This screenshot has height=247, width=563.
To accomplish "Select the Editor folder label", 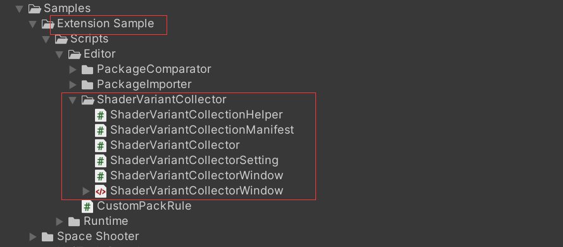I will tap(99, 54).
